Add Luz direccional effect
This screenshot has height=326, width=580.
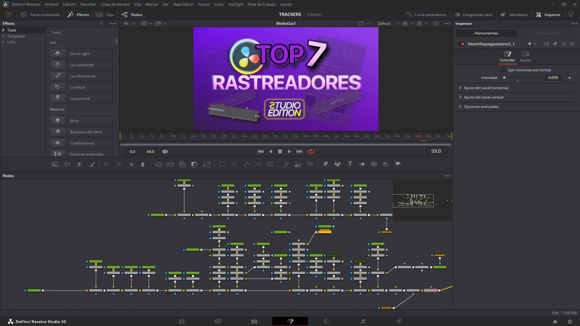(x=81, y=76)
